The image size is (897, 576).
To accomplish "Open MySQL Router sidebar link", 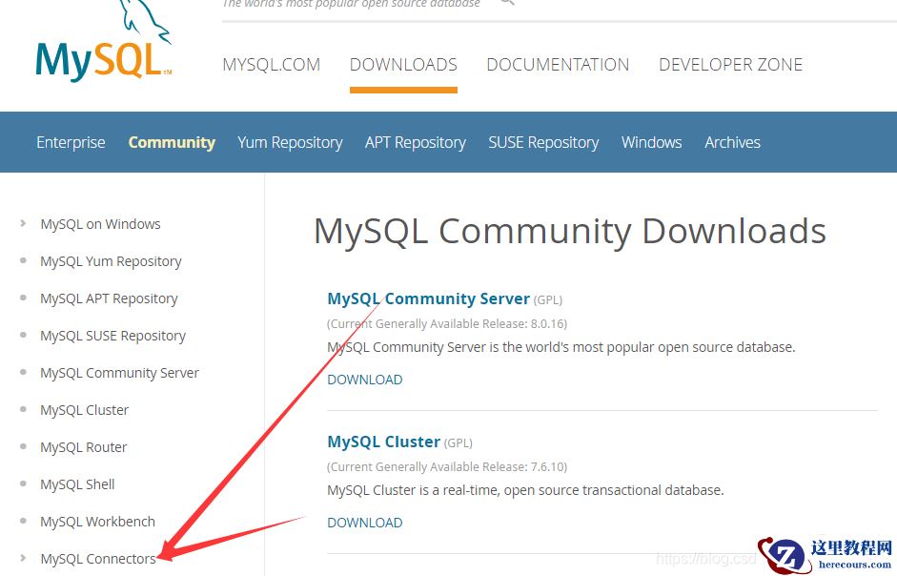I will (84, 447).
